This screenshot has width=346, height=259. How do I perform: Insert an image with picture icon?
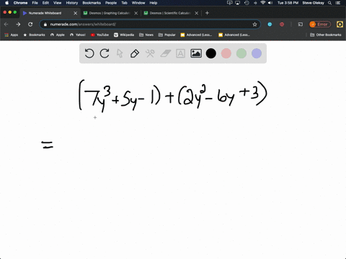196,53
